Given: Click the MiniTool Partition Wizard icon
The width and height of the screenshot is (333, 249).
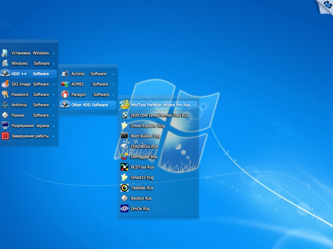Looking at the screenshot, I should click(x=125, y=104).
